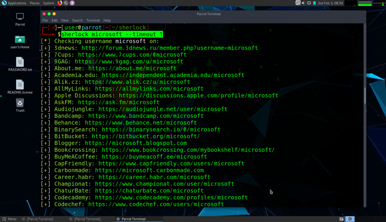Open the Applications menu
The height and width of the screenshot is (222, 386).
coord(17,3)
